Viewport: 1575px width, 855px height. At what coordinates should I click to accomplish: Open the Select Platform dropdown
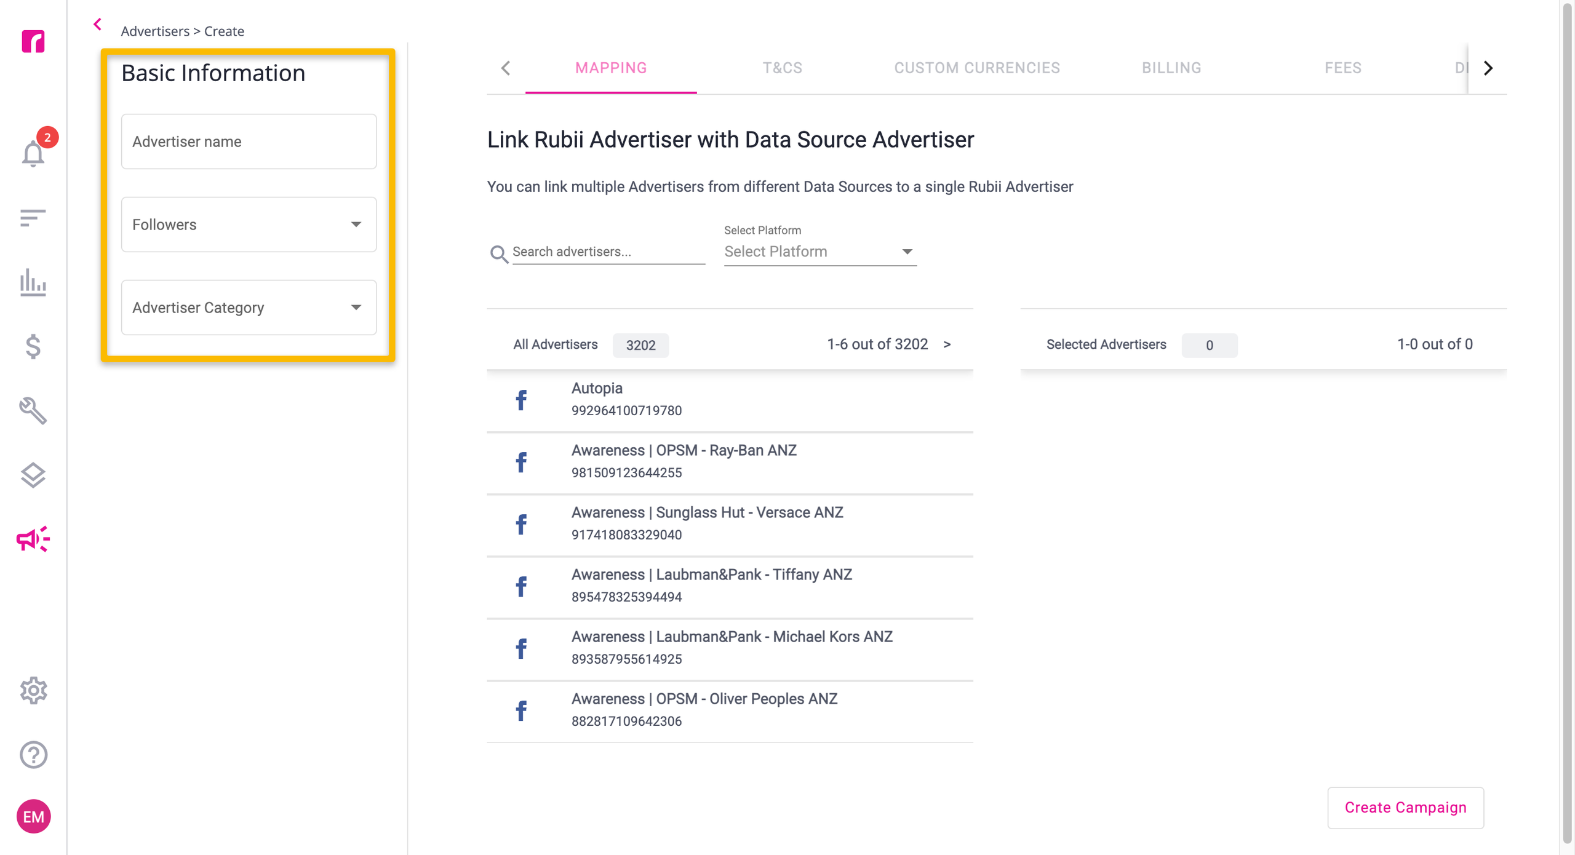[x=820, y=252]
